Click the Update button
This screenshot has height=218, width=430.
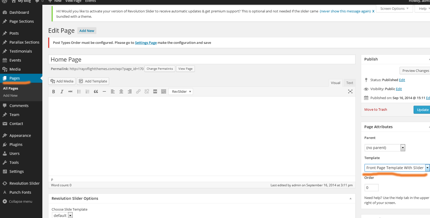[x=422, y=110]
